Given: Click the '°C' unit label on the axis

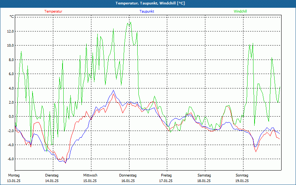Looking at the screenshot, I should [x=12, y=17].
